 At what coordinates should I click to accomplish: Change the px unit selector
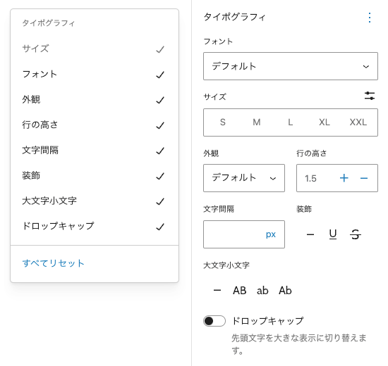pos(271,234)
